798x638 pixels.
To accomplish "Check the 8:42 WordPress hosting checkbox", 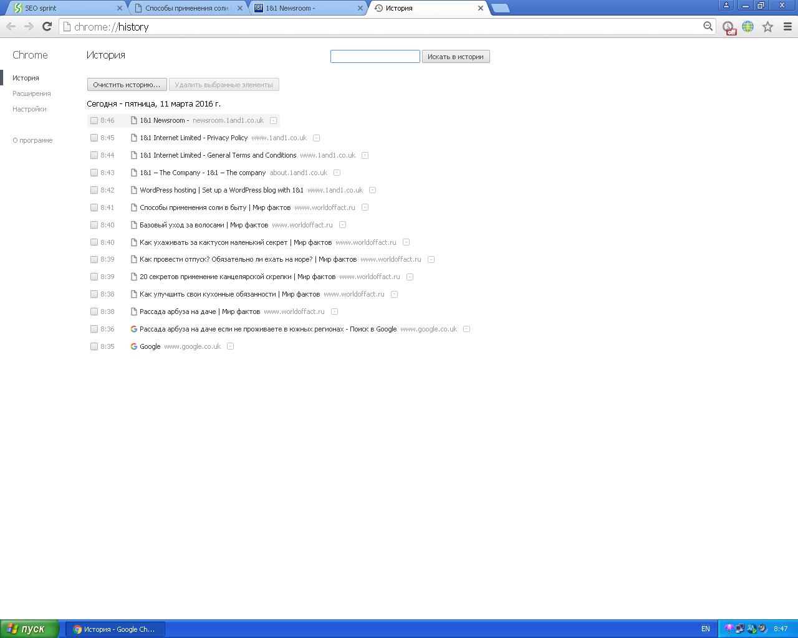I will pos(94,190).
